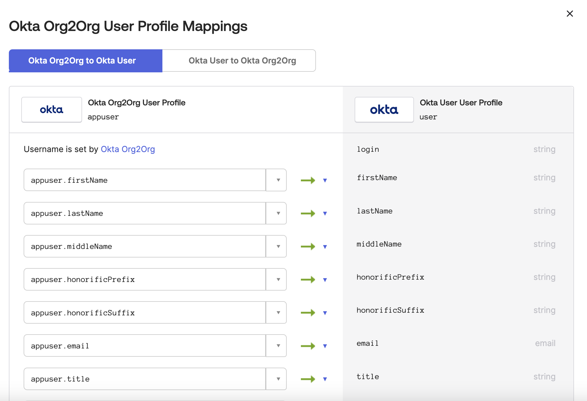Select the target email attribute label

[368, 343]
